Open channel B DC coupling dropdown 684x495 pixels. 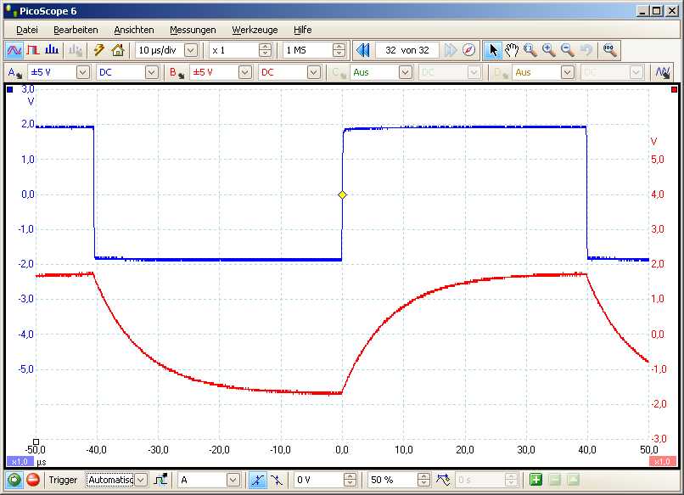(313, 72)
